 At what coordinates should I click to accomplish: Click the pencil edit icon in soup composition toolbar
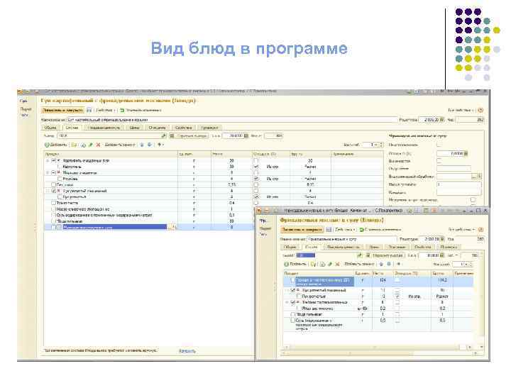tap(91, 145)
